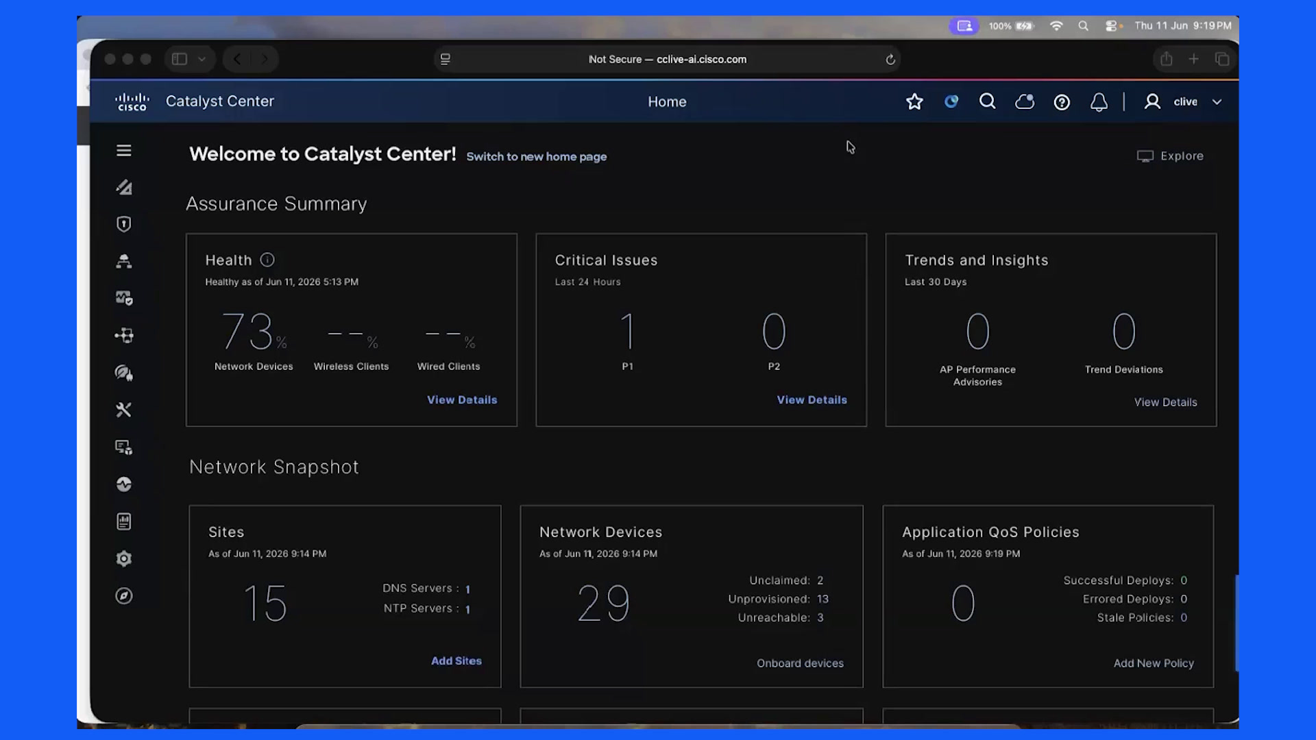Image resolution: width=1316 pixels, height=740 pixels.
Task: Open the notifications bell icon
Action: [1099, 102]
